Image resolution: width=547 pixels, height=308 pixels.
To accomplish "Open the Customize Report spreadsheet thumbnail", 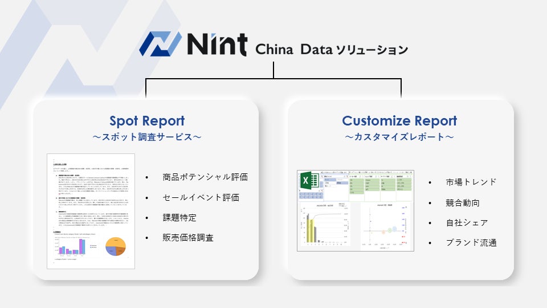I will pos(356,210).
